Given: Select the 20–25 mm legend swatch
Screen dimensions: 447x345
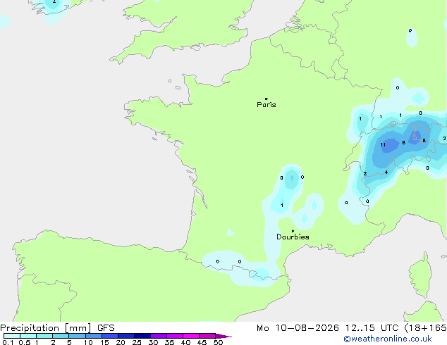Looking at the screenshot, I should 125,336.
